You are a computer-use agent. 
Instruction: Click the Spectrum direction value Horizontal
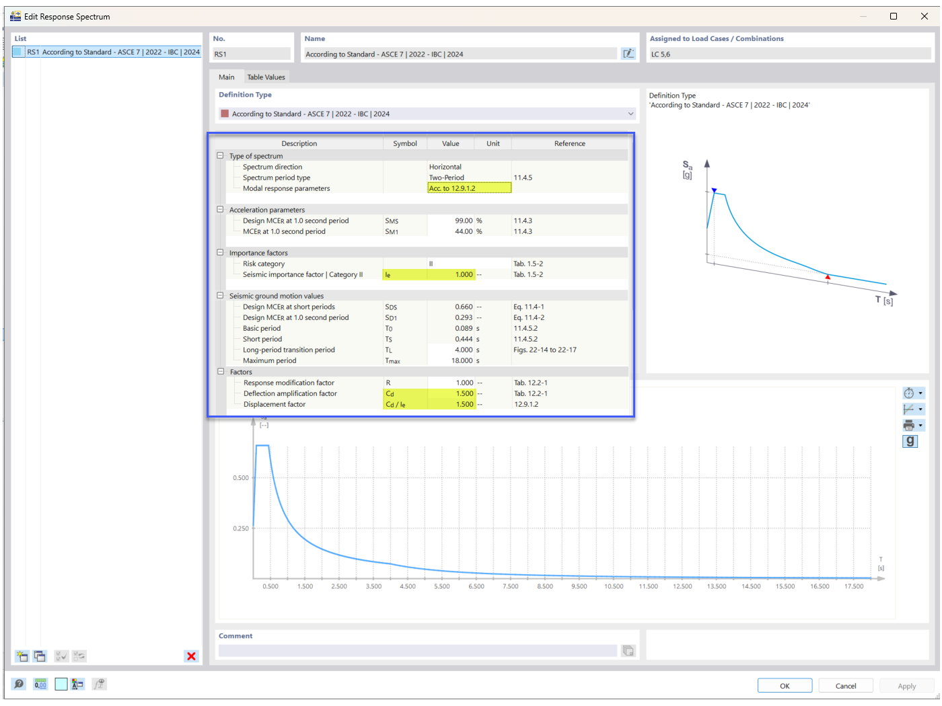tap(469, 167)
